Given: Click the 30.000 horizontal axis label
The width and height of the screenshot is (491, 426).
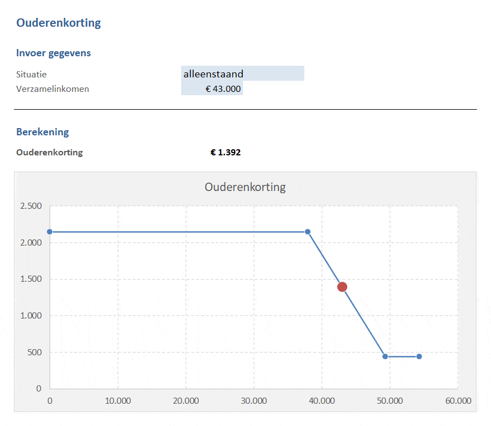Looking at the screenshot, I should (x=254, y=400).
